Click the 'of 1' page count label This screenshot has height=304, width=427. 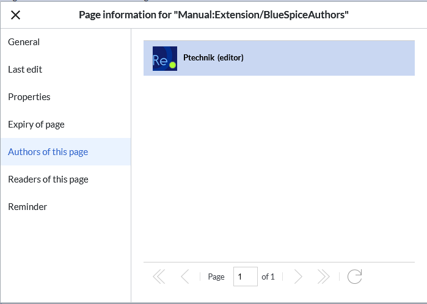[268, 277]
